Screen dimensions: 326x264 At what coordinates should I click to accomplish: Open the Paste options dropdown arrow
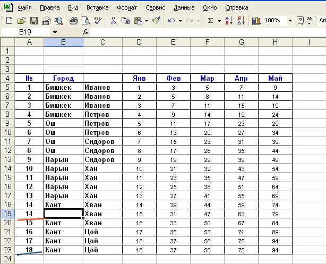[147, 21]
